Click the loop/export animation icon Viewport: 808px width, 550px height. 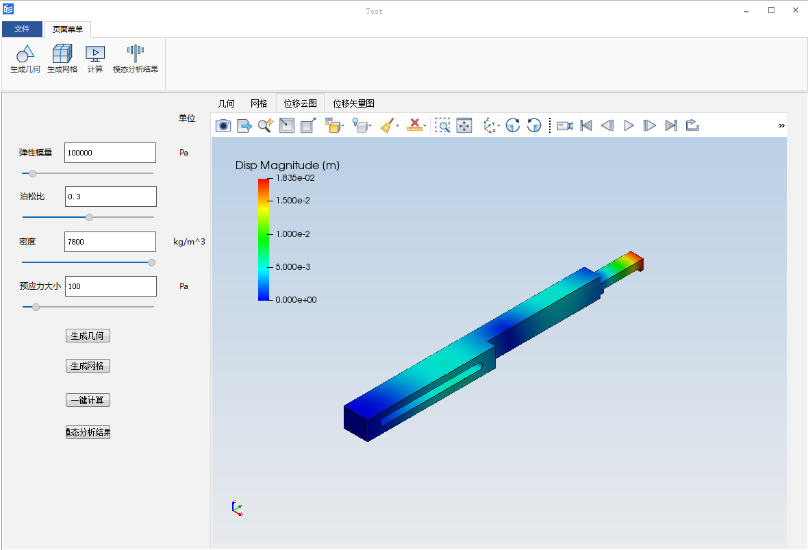(x=692, y=125)
